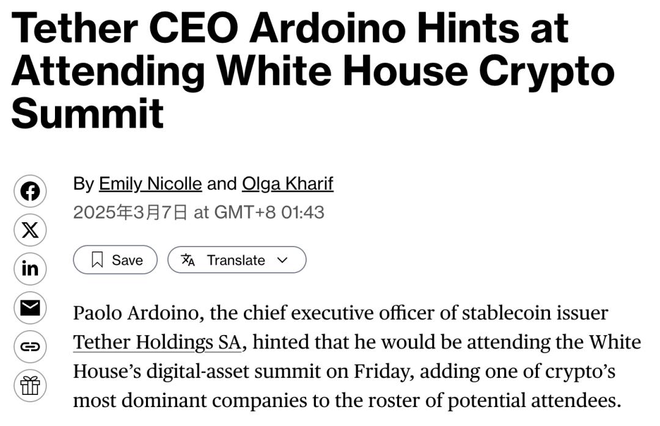This screenshot has height=426, width=660.
Task: Click the language translate icon
Action: 188,260
